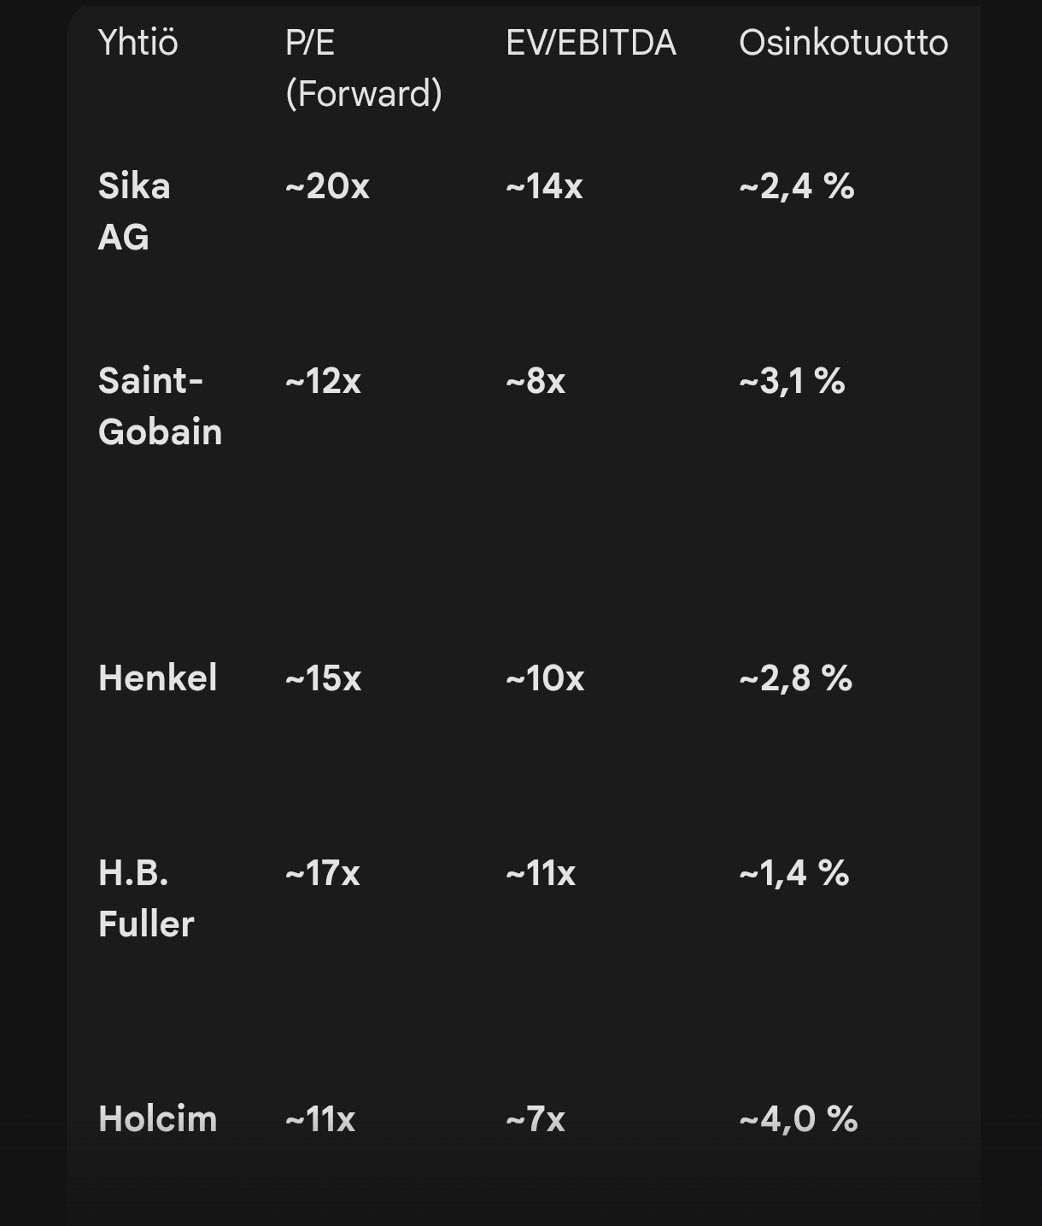This screenshot has width=1042, height=1226.
Task: Click Henkel's ~10x EV/EBITDA value
Action: (x=545, y=678)
